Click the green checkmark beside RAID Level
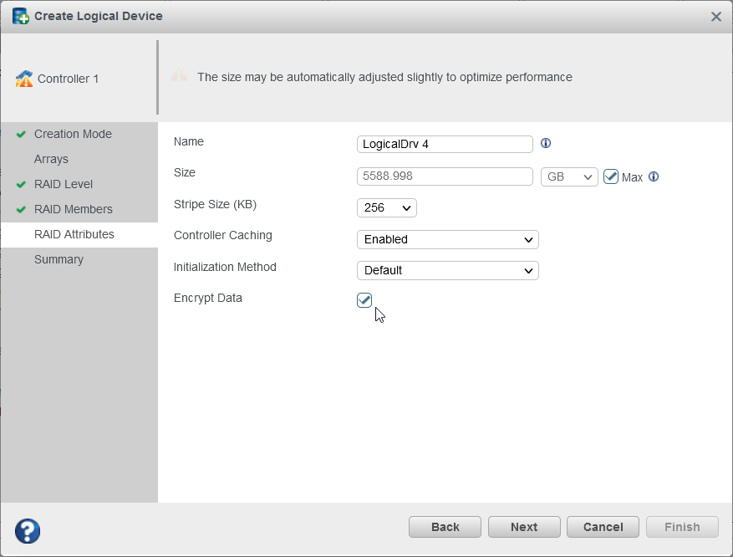This screenshot has height=557, width=733. (x=23, y=184)
